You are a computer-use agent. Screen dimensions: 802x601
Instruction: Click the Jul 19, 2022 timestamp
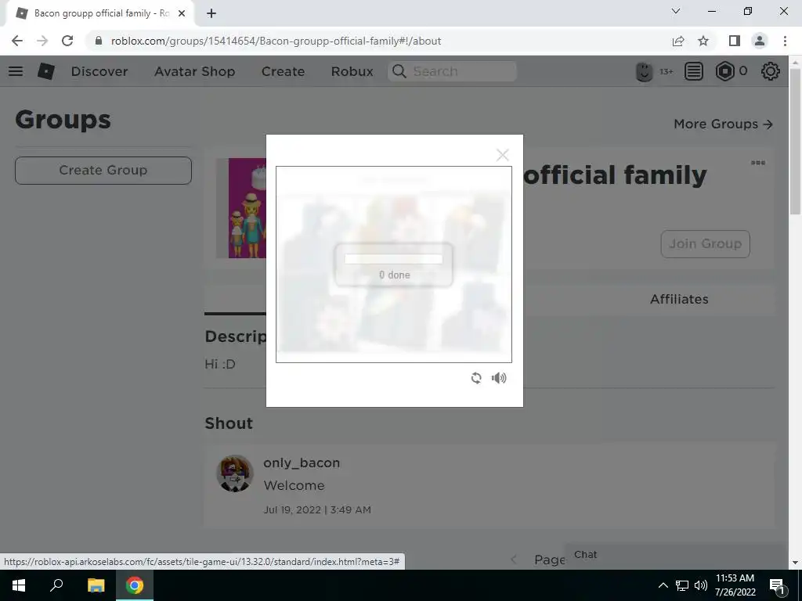pyautogui.click(x=317, y=509)
